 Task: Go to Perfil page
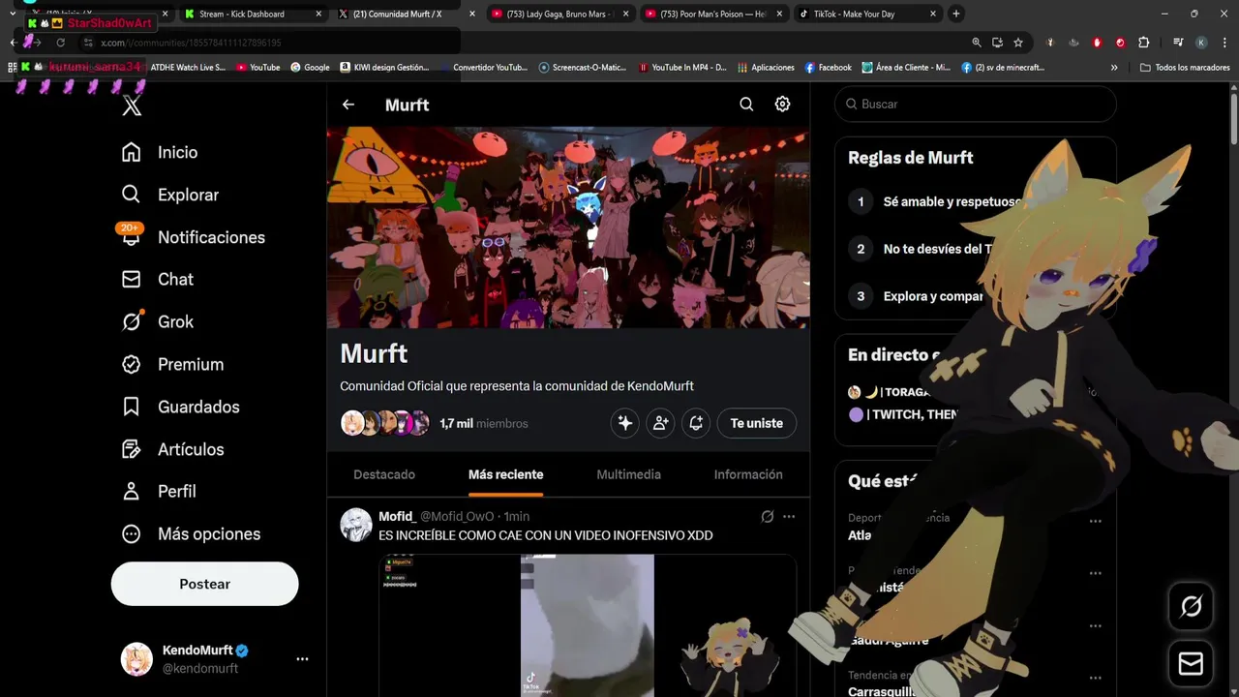point(159,491)
